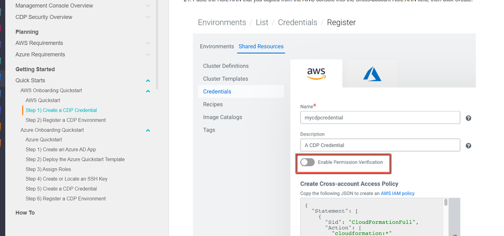Click the sidebar navigation scrollbar
Screen dimensions: 504x236
157,44
